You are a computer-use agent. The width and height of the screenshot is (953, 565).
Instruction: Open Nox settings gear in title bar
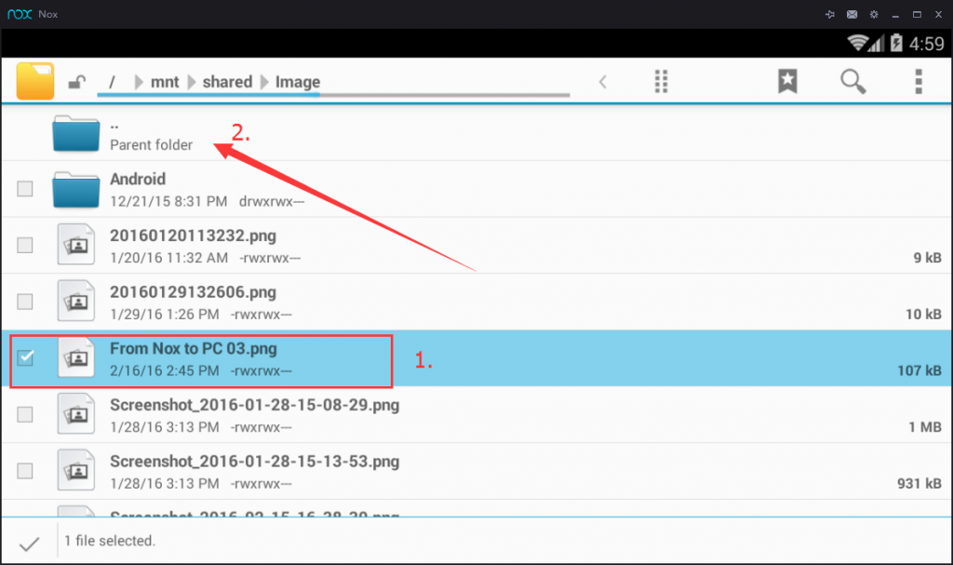pyautogui.click(x=874, y=14)
